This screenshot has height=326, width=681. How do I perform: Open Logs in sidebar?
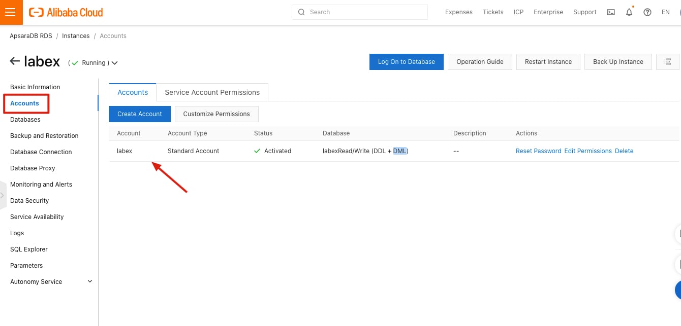(17, 233)
